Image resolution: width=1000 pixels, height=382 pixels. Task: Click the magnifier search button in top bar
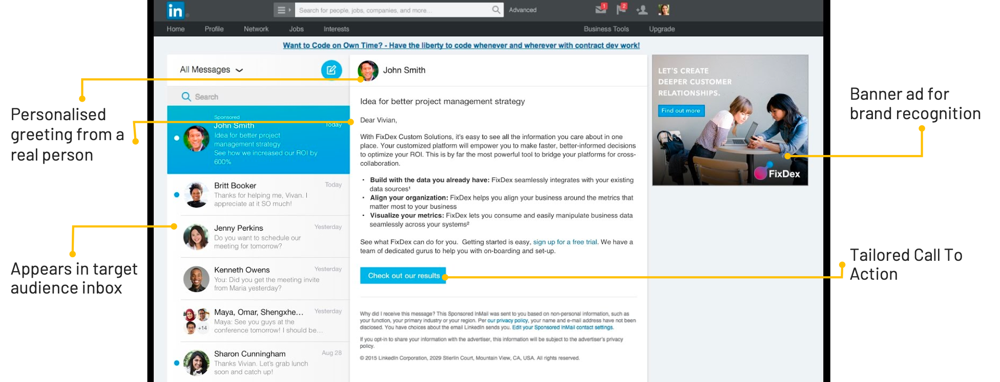click(x=496, y=10)
